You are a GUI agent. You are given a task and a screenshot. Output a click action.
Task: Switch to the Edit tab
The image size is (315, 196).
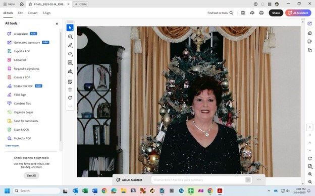point(20,13)
